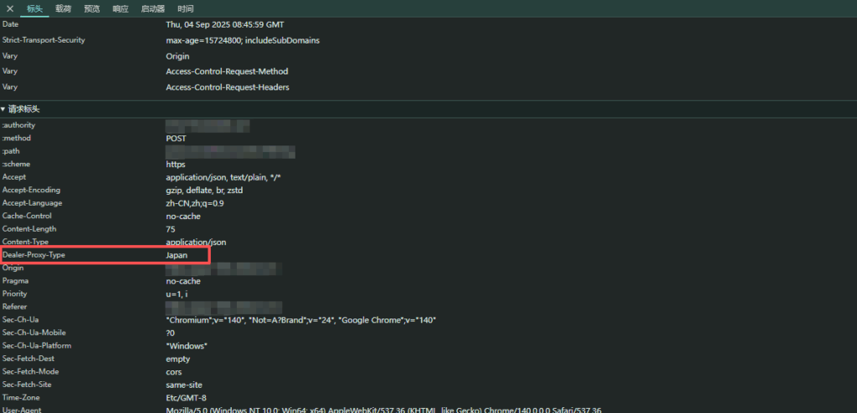Click the Accept-Encoding header value
The height and width of the screenshot is (413, 857).
(x=204, y=191)
